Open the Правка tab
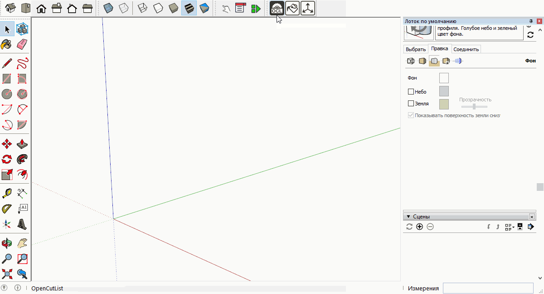544x294 pixels. [x=440, y=49]
